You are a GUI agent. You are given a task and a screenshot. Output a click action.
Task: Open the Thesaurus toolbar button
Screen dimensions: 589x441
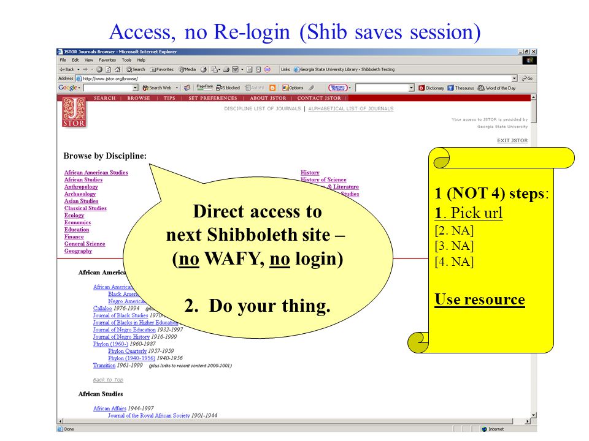coord(461,88)
